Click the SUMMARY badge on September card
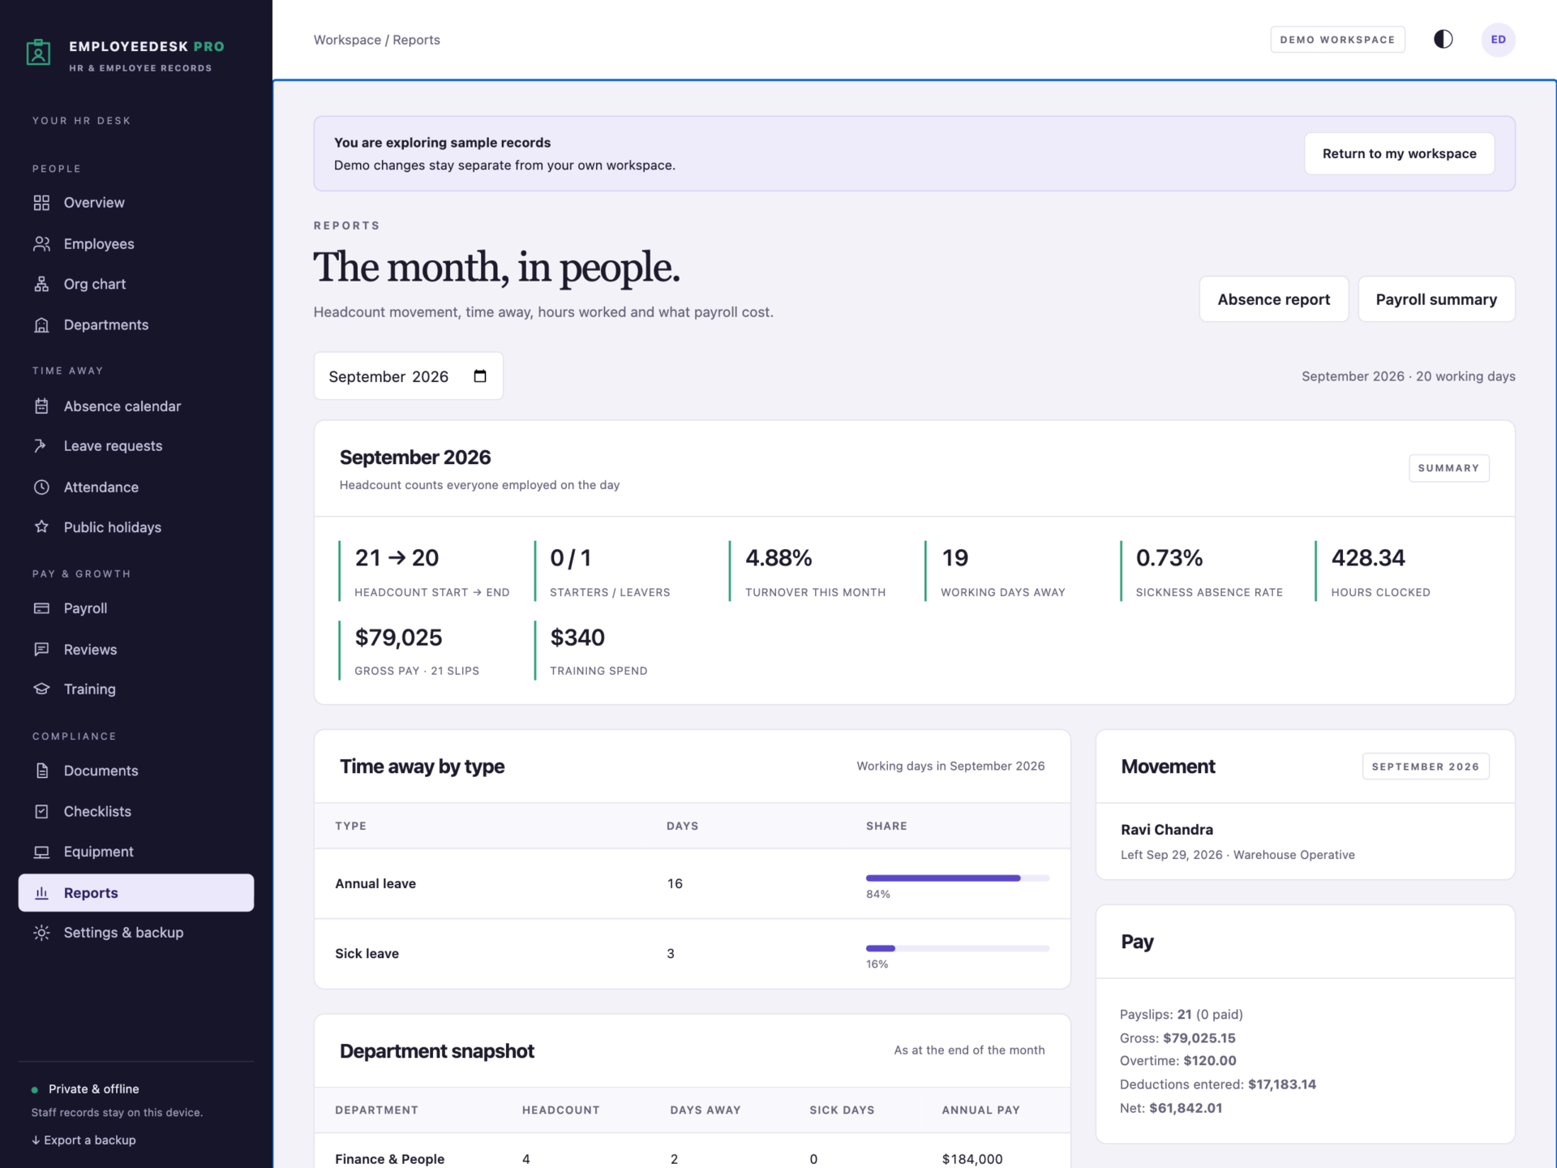Image resolution: width=1557 pixels, height=1168 pixels. click(x=1448, y=468)
